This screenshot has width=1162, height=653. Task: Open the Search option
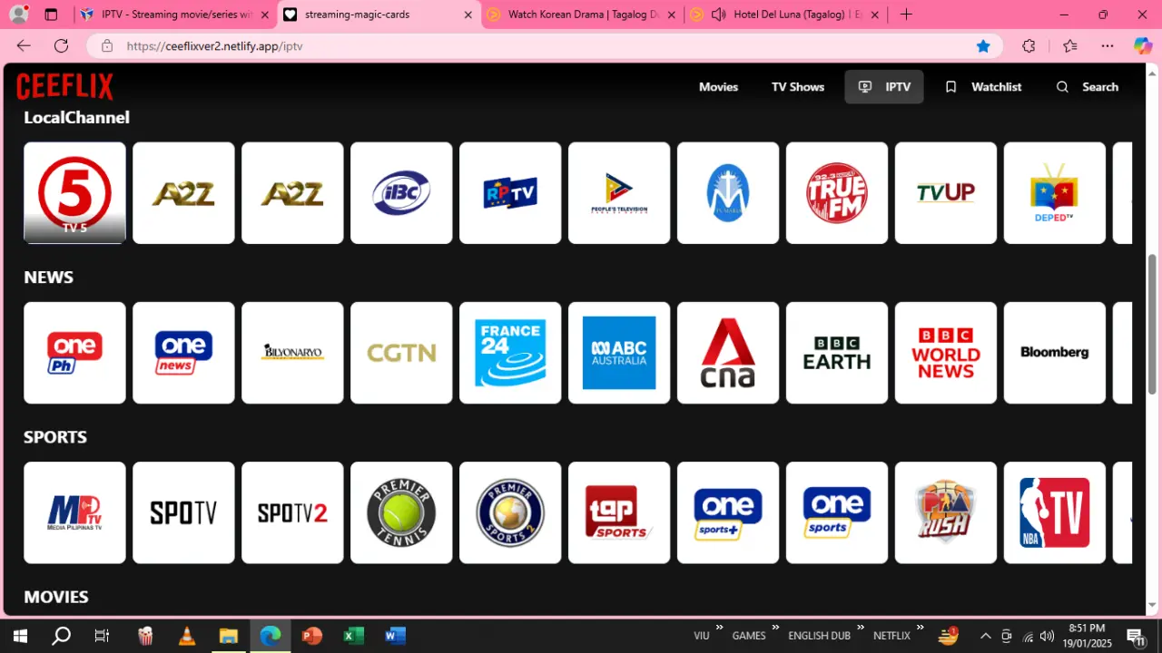1088,87
